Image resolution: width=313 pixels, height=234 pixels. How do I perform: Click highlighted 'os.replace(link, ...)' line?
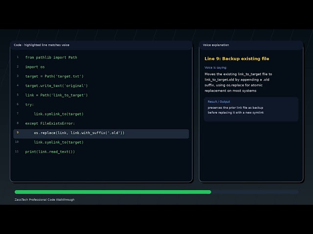pyautogui.click(x=101, y=134)
